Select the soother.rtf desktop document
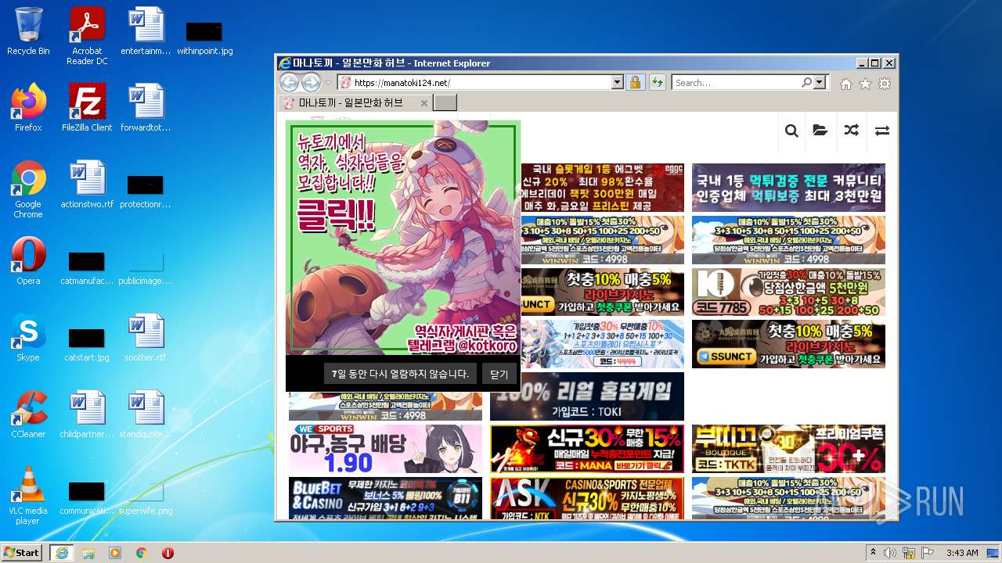The image size is (1002, 563). (x=146, y=338)
